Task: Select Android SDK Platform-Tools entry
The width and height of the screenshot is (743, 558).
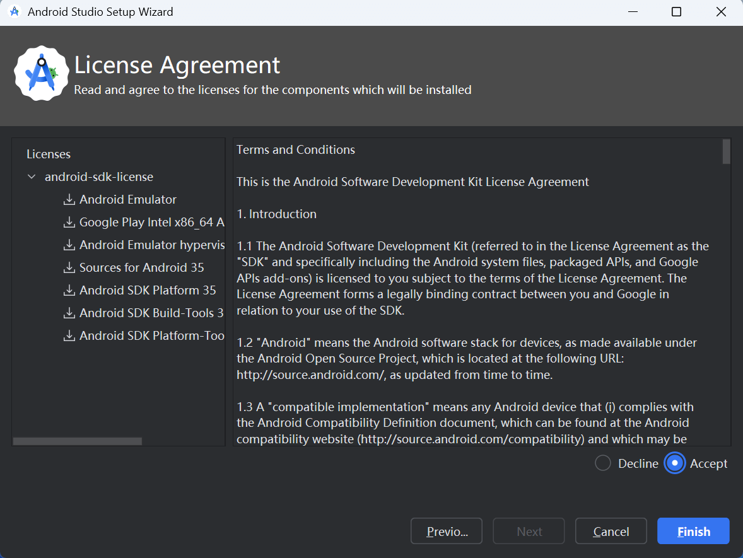Action: [151, 336]
